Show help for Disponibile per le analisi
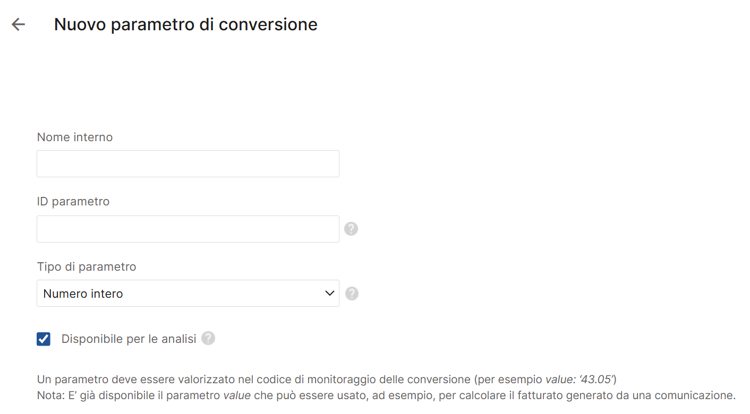 208,339
